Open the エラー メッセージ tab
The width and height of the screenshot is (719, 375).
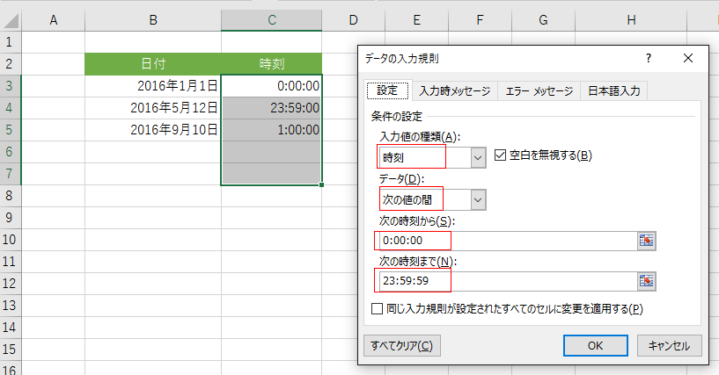pyautogui.click(x=538, y=90)
